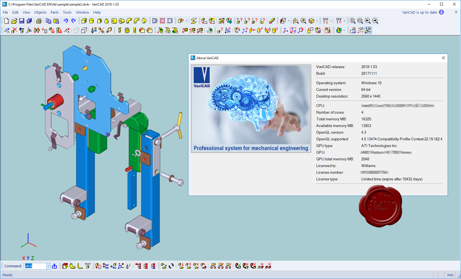Open the Parts menu
This screenshot has width=461, height=279.
point(55,12)
